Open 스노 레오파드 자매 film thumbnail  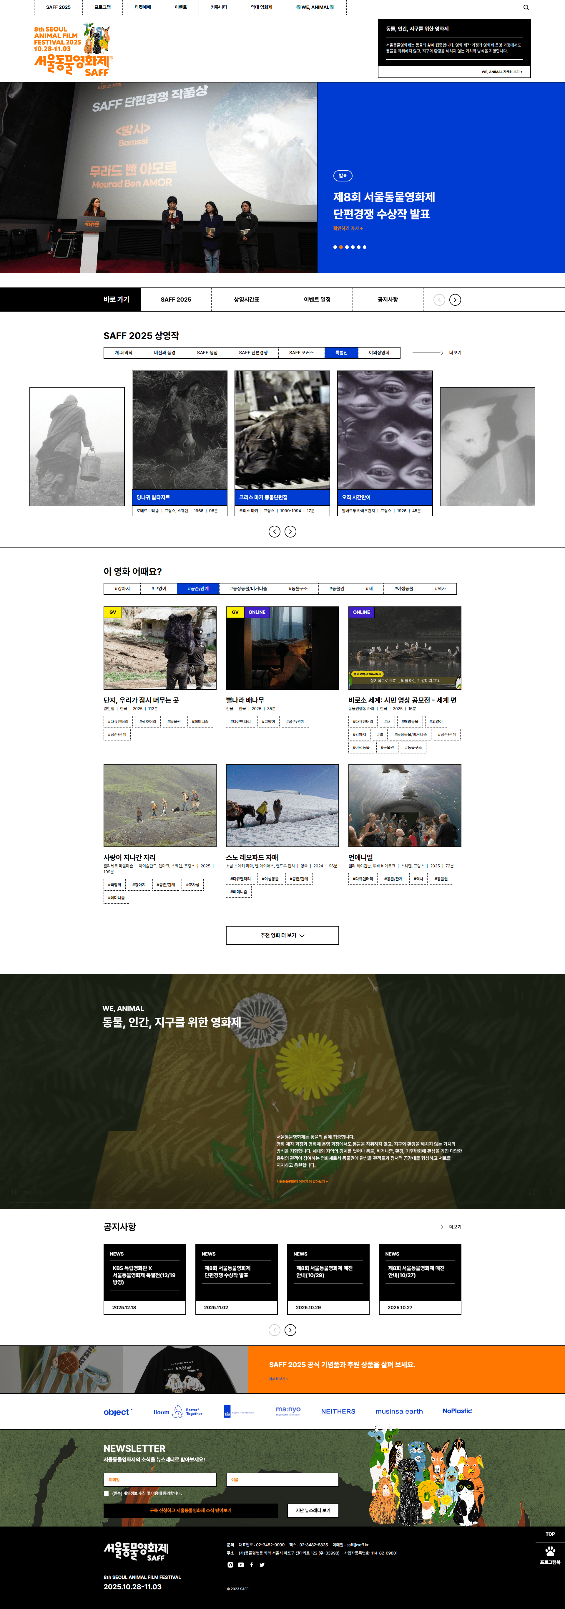(282, 805)
